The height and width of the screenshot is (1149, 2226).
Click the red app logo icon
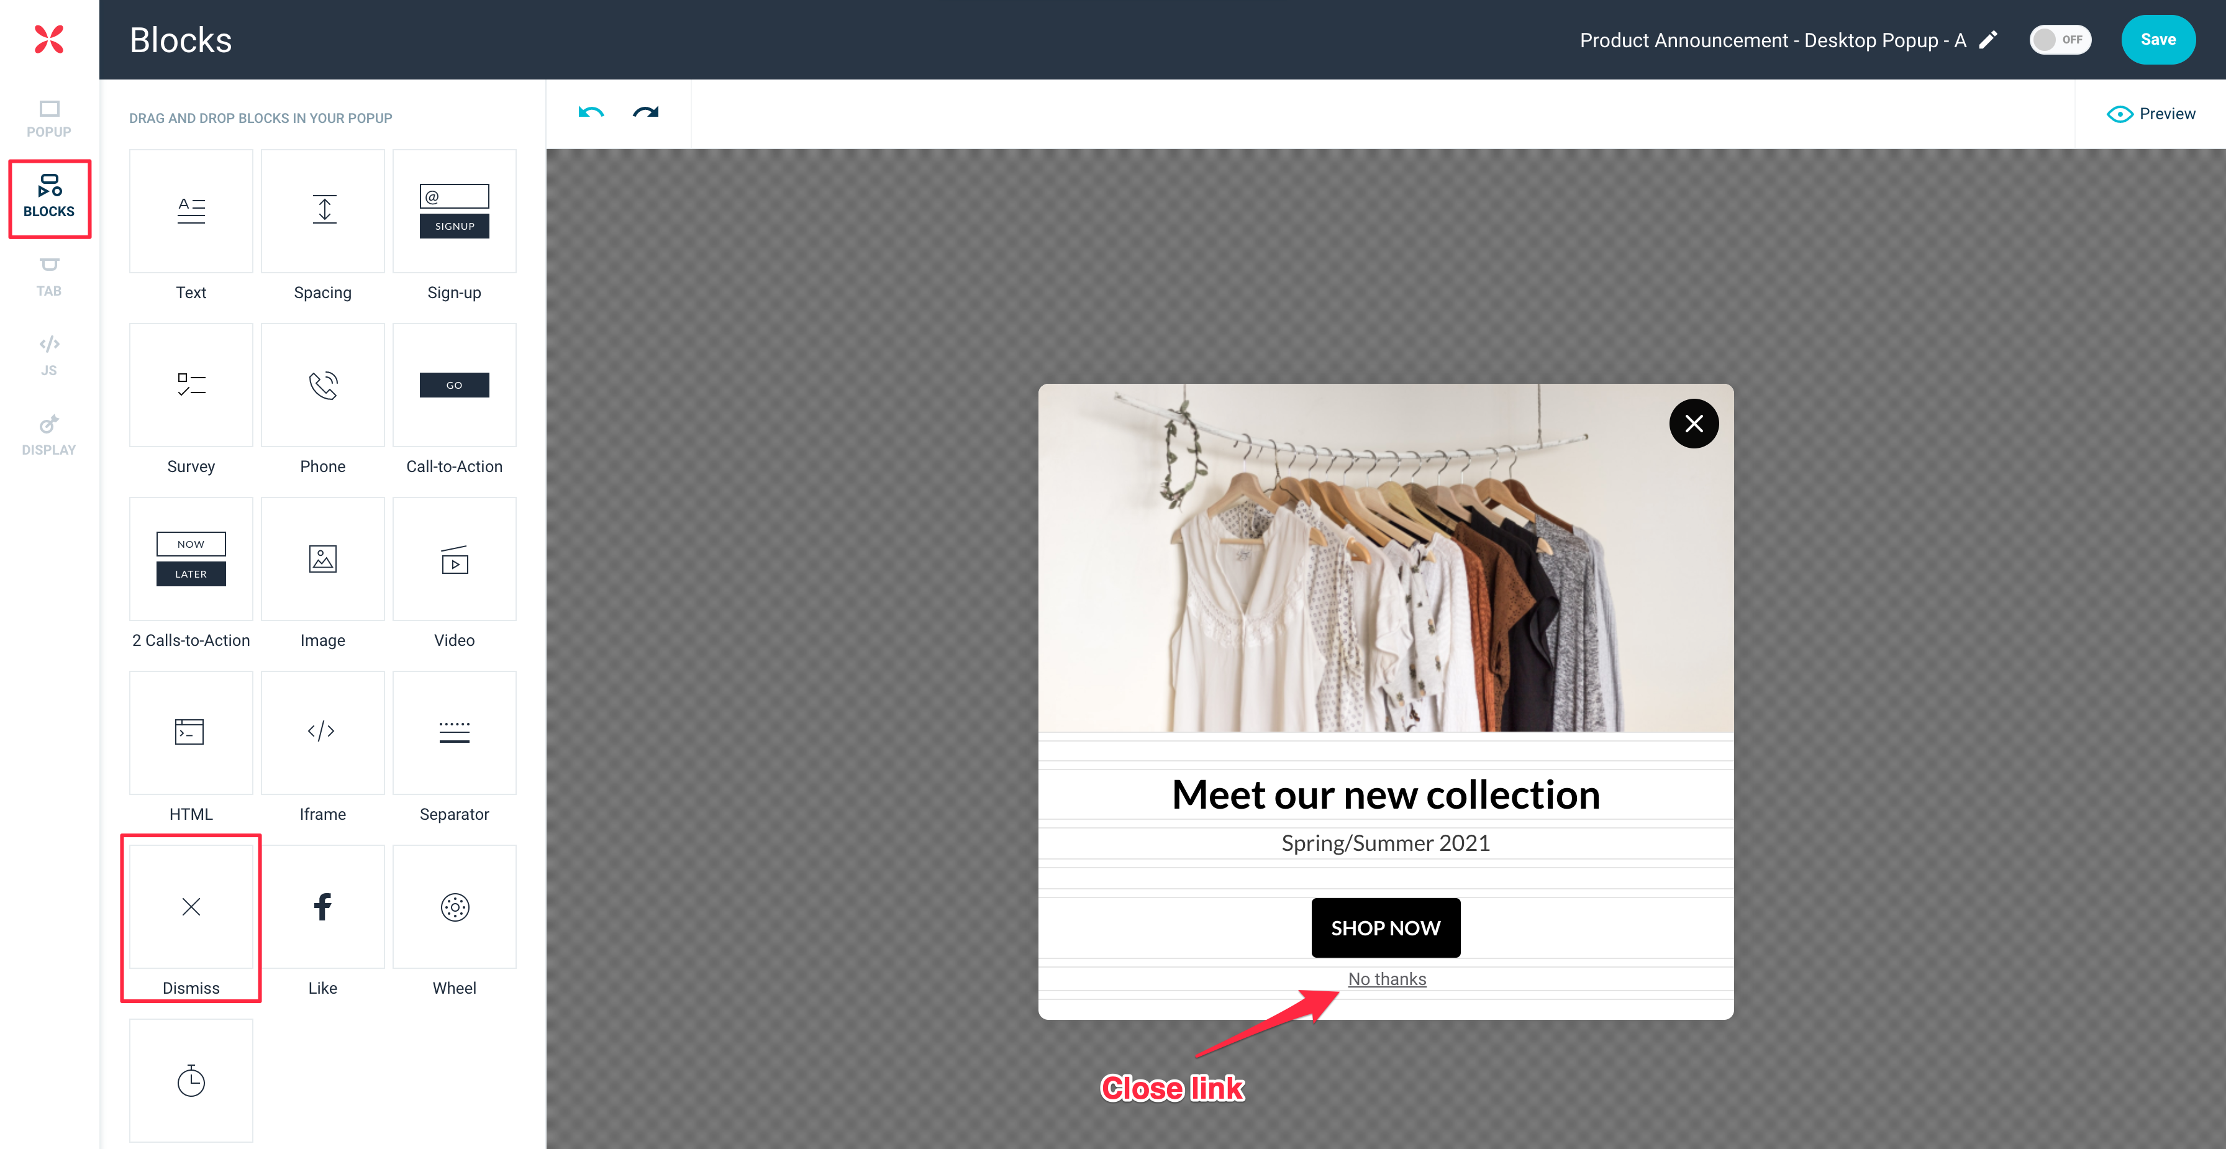click(x=49, y=39)
